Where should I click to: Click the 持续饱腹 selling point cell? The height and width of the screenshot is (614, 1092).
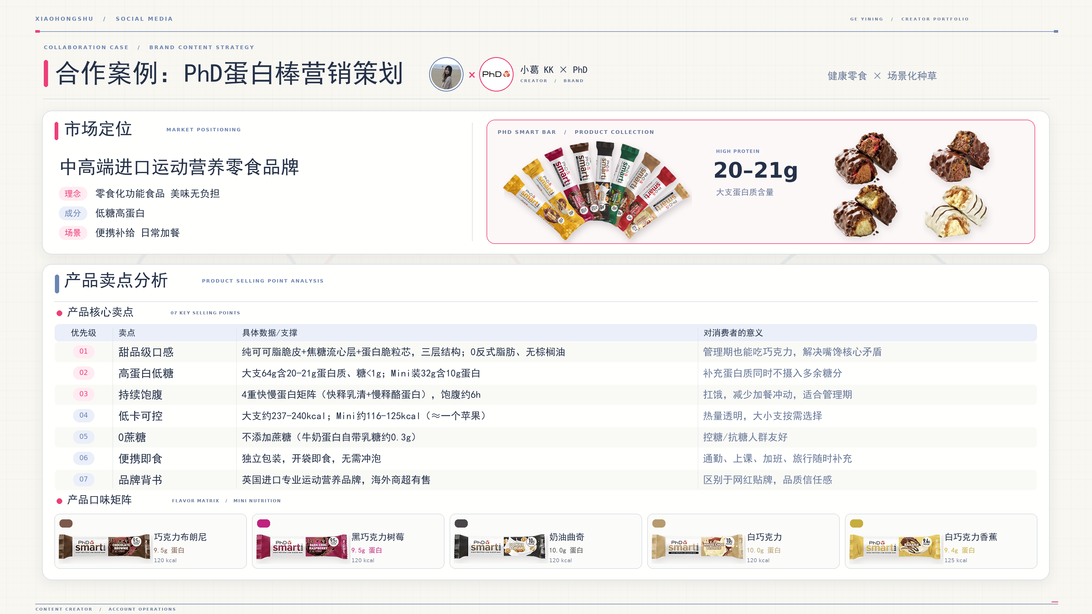pos(140,395)
